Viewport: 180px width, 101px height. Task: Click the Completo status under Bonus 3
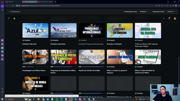coord(26,93)
